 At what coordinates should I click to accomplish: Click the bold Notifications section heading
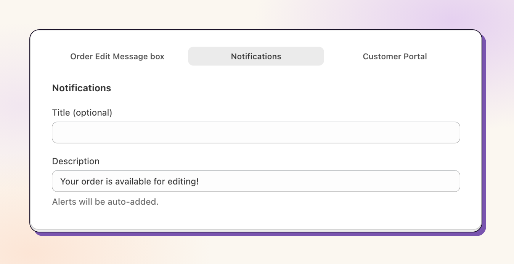(82, 88)
